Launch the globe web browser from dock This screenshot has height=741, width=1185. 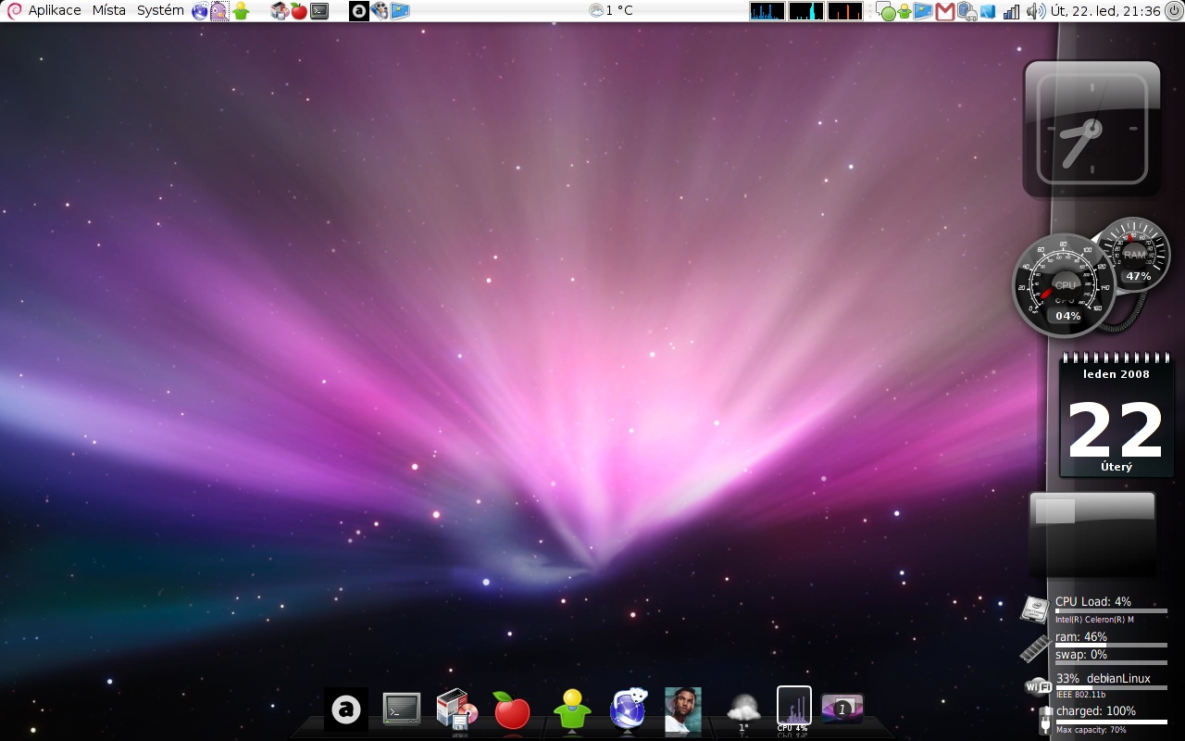(628, 710)
